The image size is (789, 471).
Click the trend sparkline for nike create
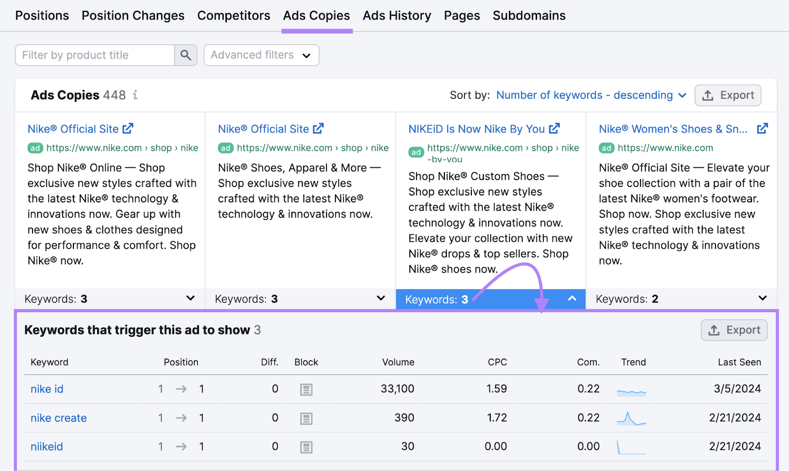(x=631, y=418)
